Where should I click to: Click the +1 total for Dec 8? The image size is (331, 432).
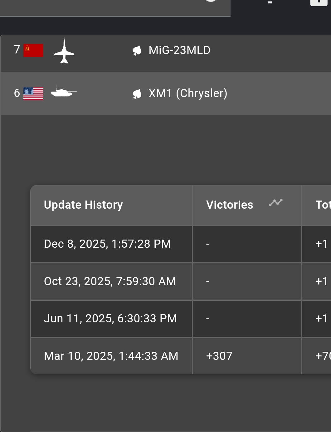pyautogui.click(x=322, y=244)
